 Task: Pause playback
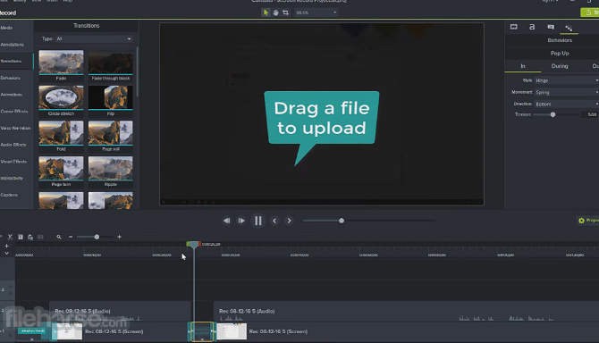(258, 221)
